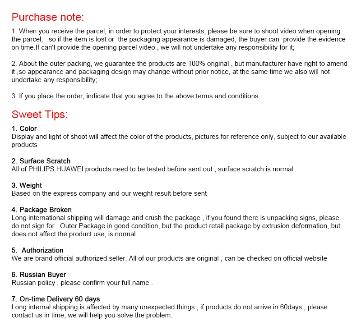Click the red "Purchase note:" heading
Image resolution: width=361 pixels, height=335 pixels.
pos(48,17)
